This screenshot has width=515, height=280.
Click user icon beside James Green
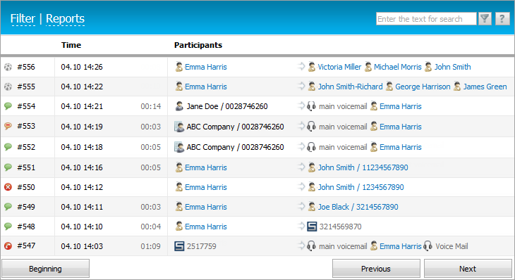457,87
